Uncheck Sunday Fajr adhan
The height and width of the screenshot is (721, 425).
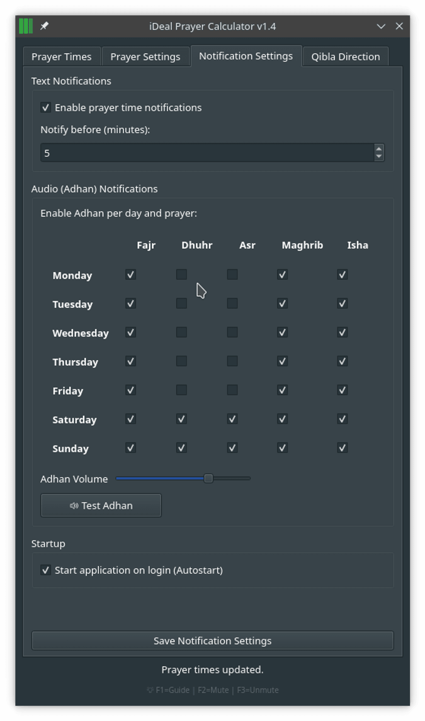pyautogui.click(x=131, y=448)
